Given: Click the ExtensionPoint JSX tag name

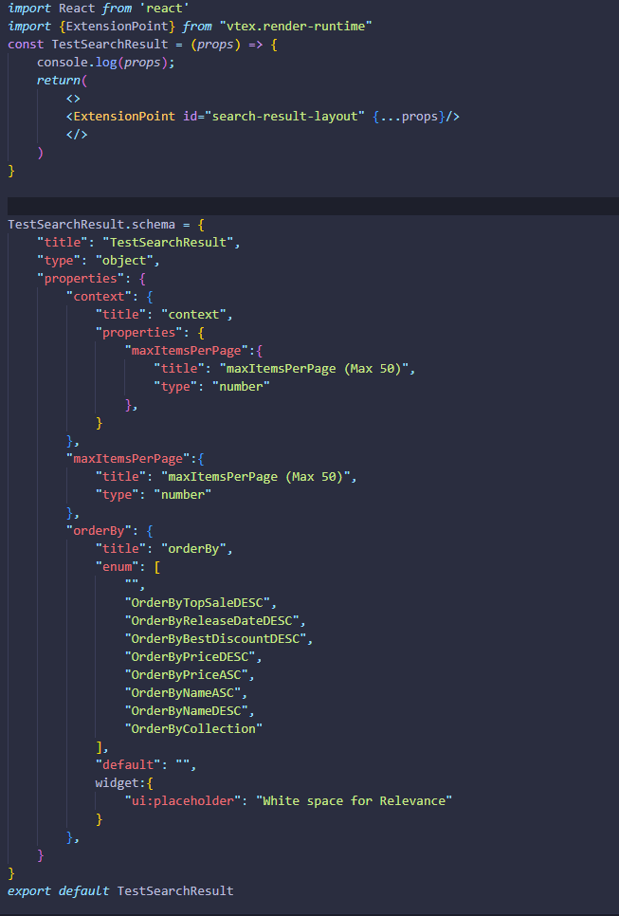Looking at the screenshot, I should tap(124, 117).
